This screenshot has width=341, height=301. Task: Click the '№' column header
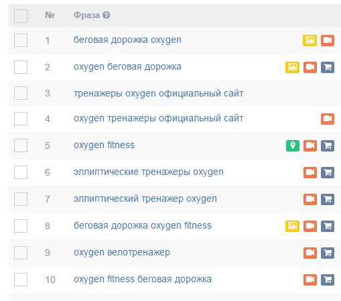pos(50,15)
